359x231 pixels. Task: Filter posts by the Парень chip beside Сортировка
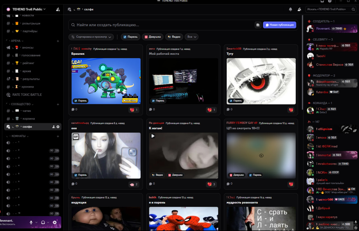coord(130,37)
